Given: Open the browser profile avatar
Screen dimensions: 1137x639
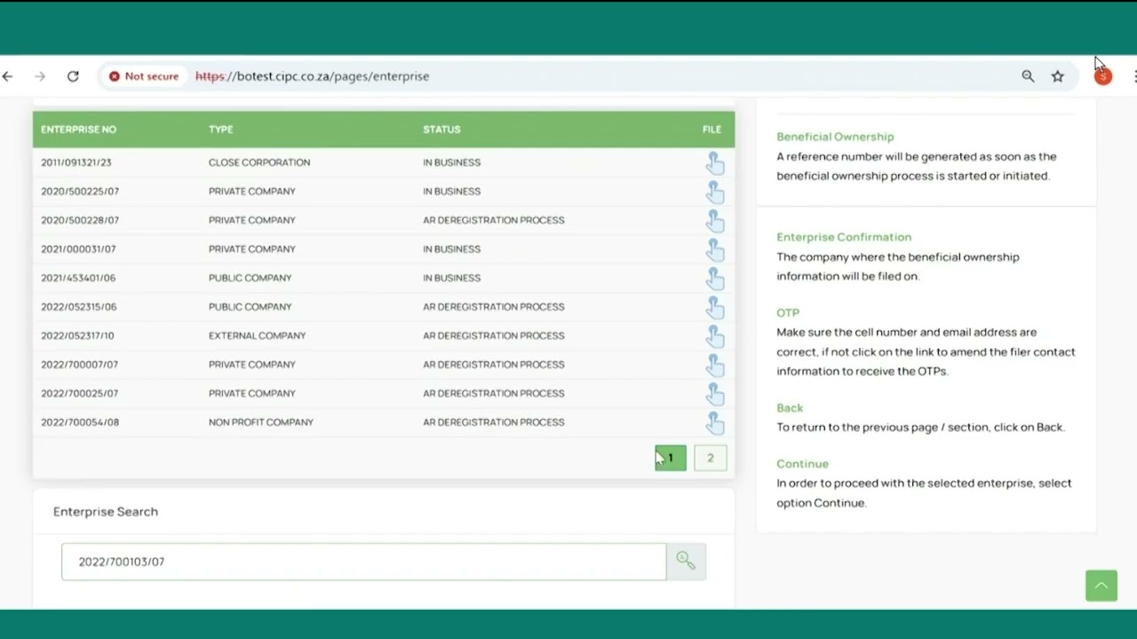Looking at the screenshot, I should coord(1103,76).
